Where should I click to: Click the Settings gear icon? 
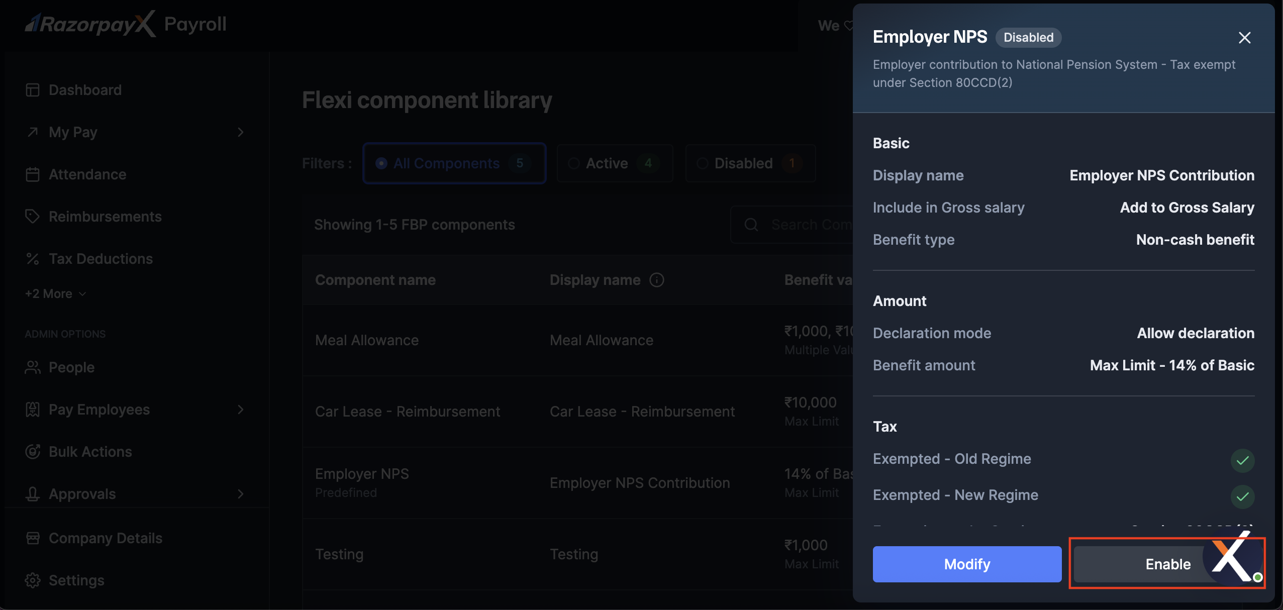[x=33, y=580]
